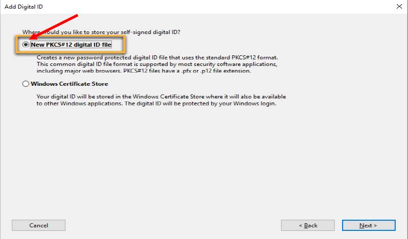Click the 'Windows Certificate Store' label text

69,84
